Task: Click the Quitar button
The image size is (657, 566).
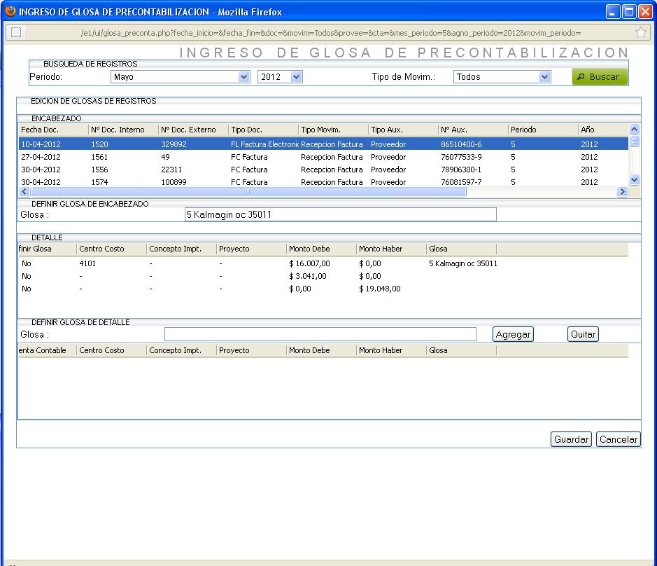Action: point(583,334)
